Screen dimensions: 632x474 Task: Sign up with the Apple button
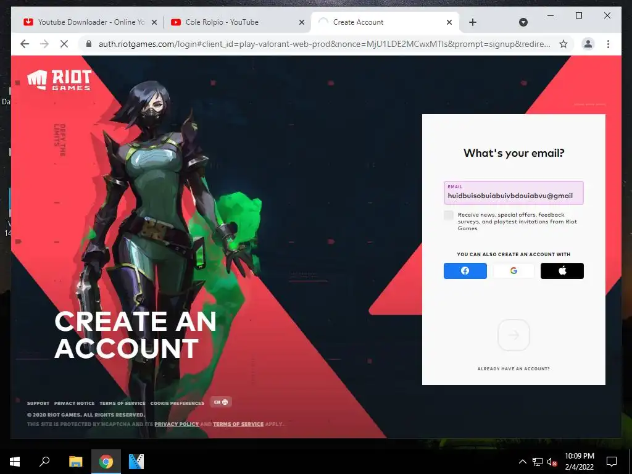562,271
